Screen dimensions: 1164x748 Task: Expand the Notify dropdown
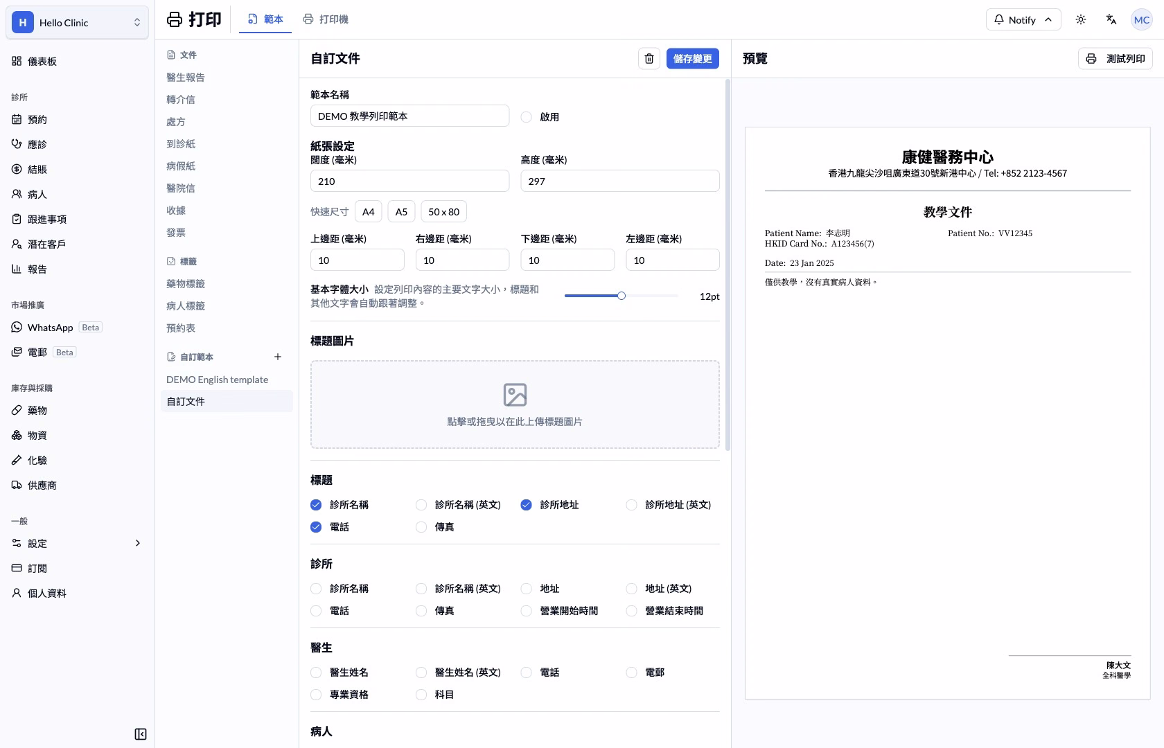tap(1023, 19)
